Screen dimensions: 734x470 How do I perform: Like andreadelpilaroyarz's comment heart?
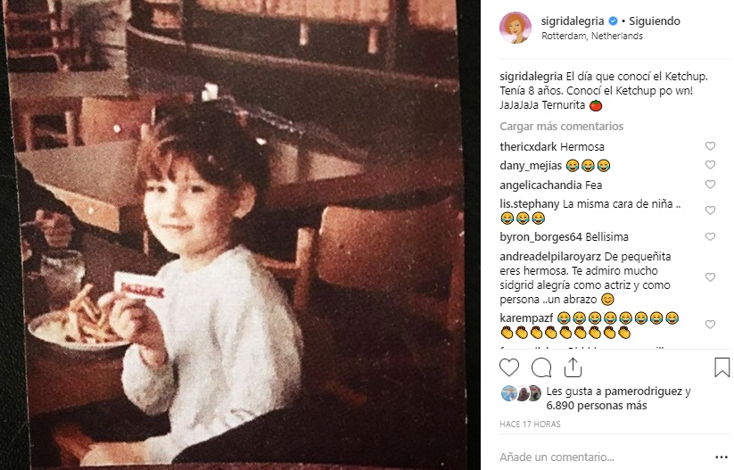click(710, 277)
